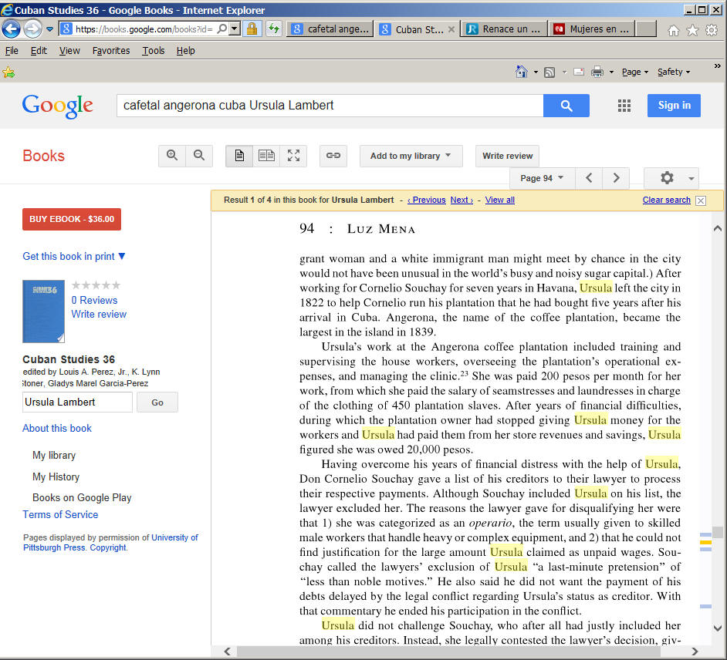This screenshot has width=727, height=660.
Task: Open the Page 94 selector dropdown
Action: pos(542,178)
